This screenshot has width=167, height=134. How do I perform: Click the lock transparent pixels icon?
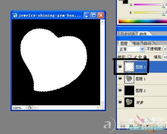point(130,57)
